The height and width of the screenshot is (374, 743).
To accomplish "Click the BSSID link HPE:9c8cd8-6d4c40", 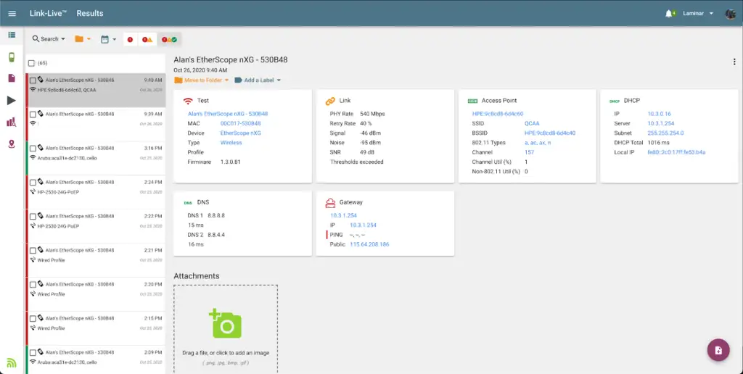I will click(550, 133).
